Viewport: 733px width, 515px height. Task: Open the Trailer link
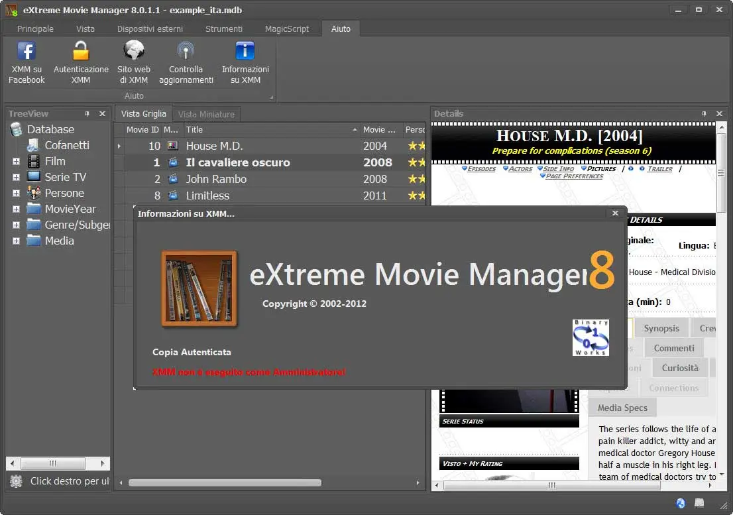click(659, 169)
